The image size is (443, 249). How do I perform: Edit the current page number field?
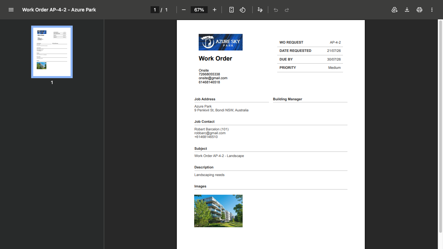pos(155,10)
